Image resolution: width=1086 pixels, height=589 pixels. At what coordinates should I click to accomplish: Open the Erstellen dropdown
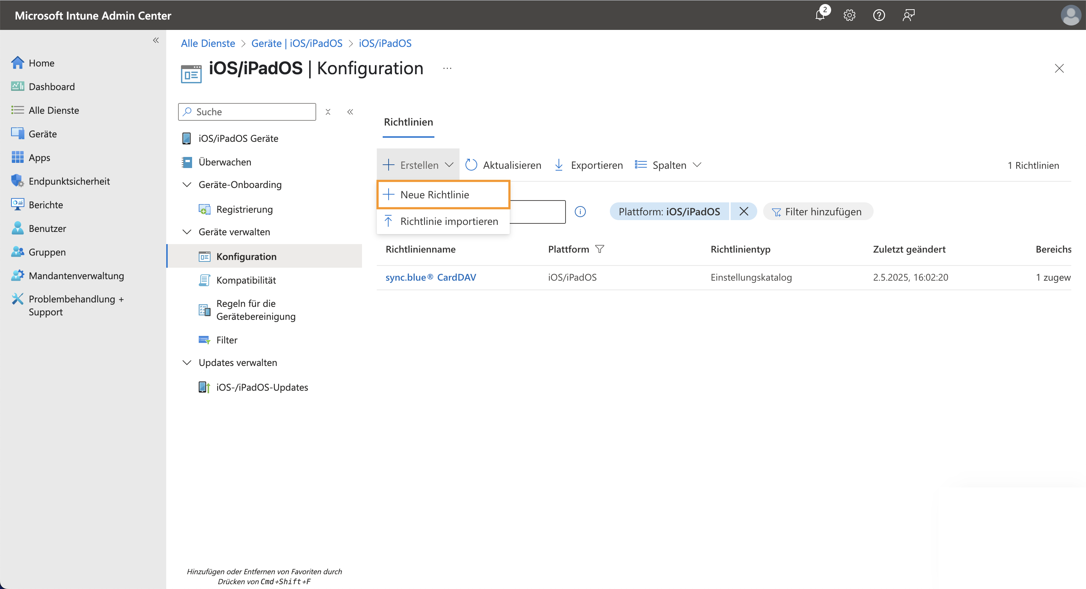[x=418, y=165]
